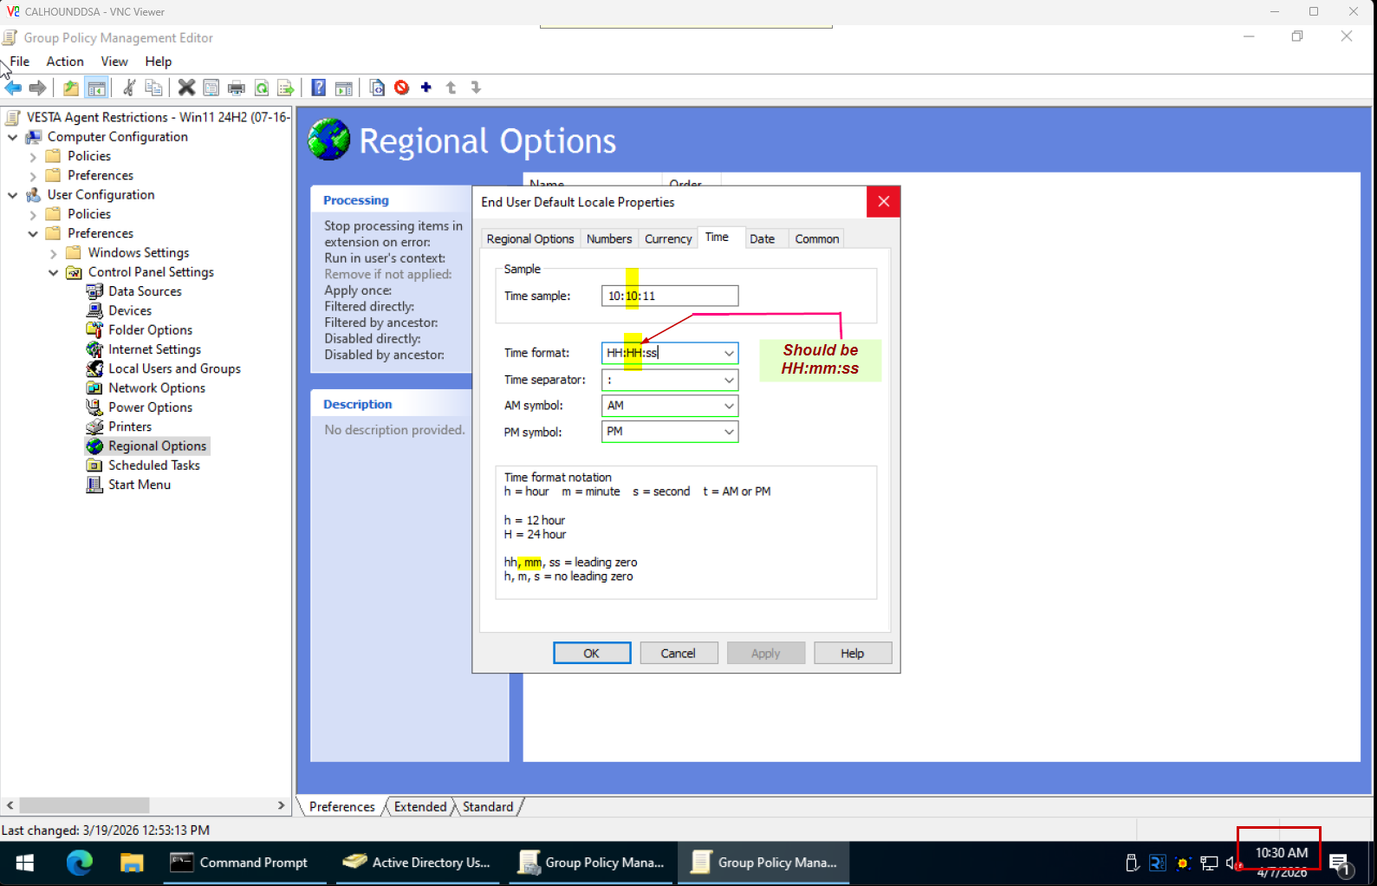
Task: Click the red stop circle toolbar icon
Action: tap(402, 88)
